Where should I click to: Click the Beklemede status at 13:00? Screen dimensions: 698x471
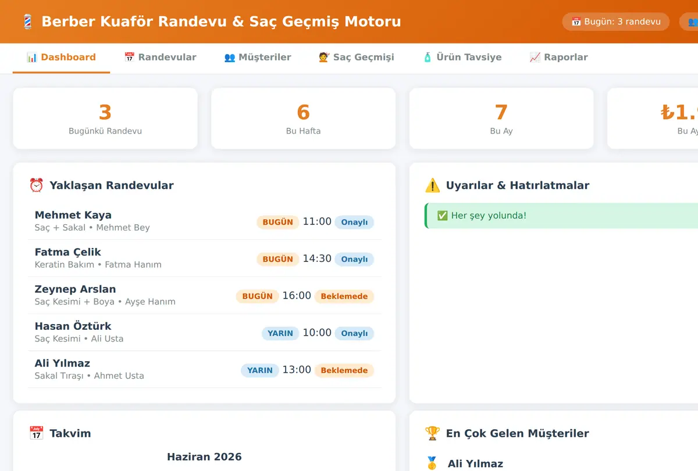(x=344, y=371)
